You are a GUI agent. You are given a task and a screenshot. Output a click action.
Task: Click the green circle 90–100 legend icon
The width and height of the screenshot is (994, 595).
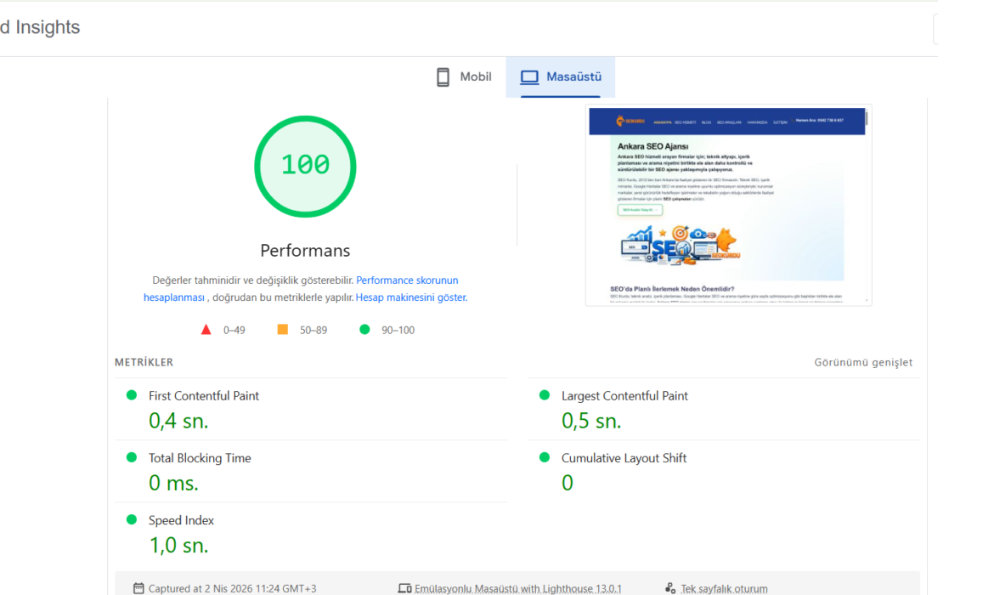tap(364, 330)
